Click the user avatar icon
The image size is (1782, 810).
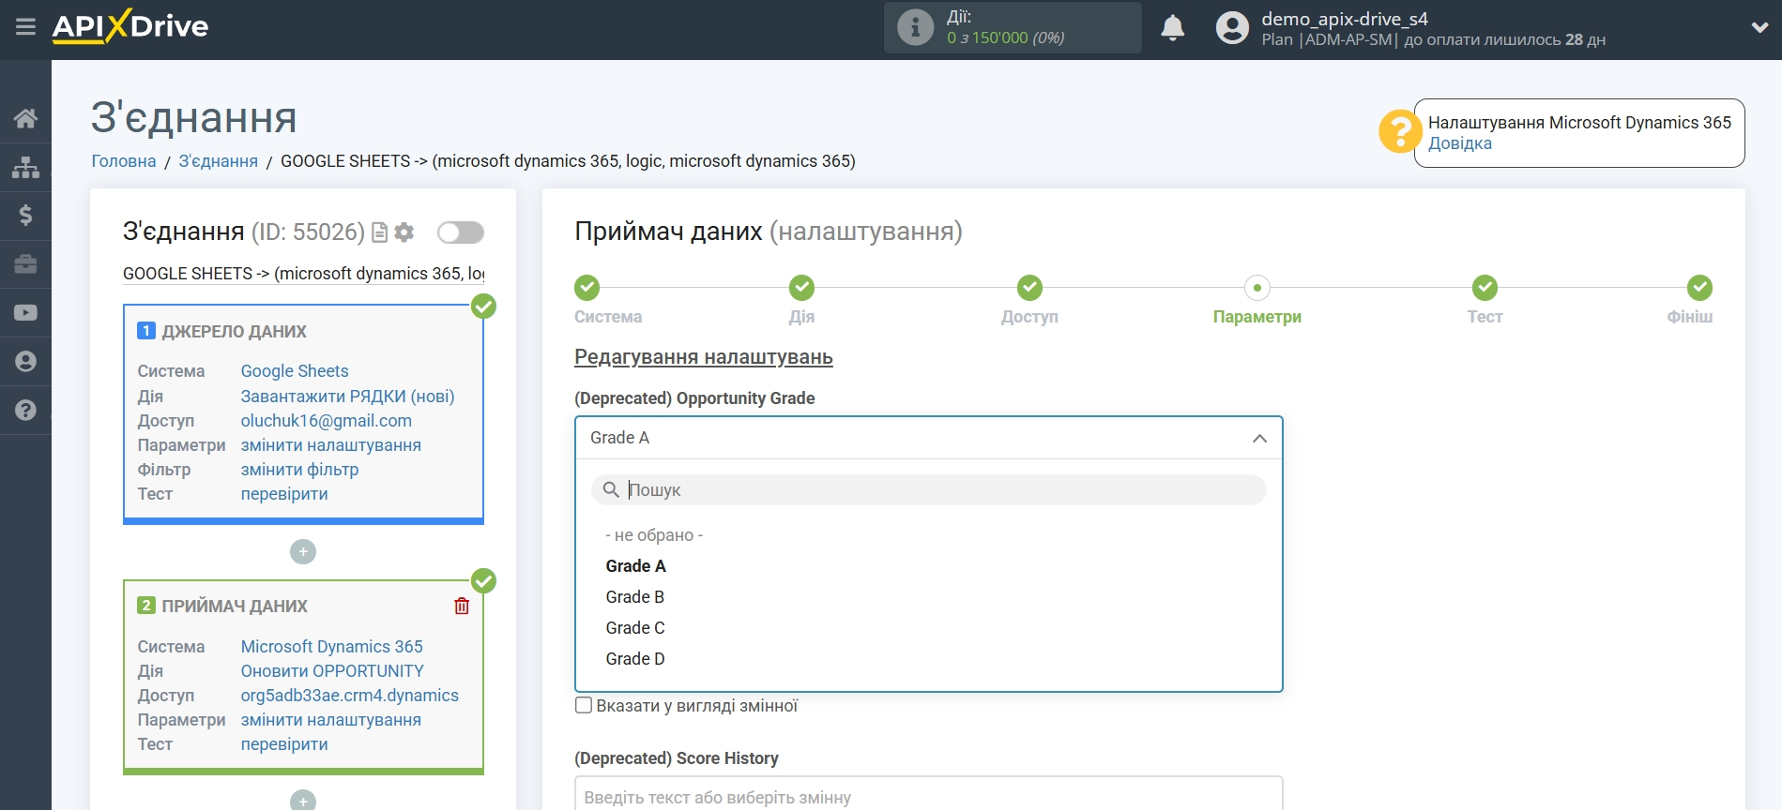tap(1232, 28)
